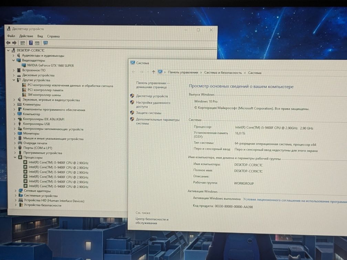This screenshot has width=347, height=260.
Task: Click the Программные устройства icon
Action: 20,153
